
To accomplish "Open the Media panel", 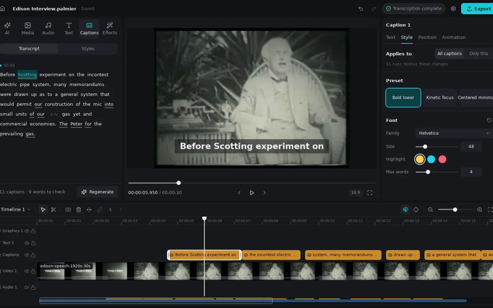I will coord(28,29).
